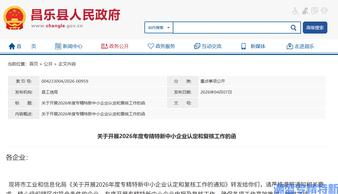Click the location pin icon beside 走进昌乐

click(289, 46)
